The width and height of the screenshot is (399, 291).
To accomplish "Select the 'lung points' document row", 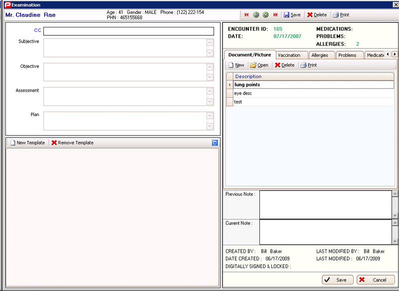I will (x=314, y=85).
